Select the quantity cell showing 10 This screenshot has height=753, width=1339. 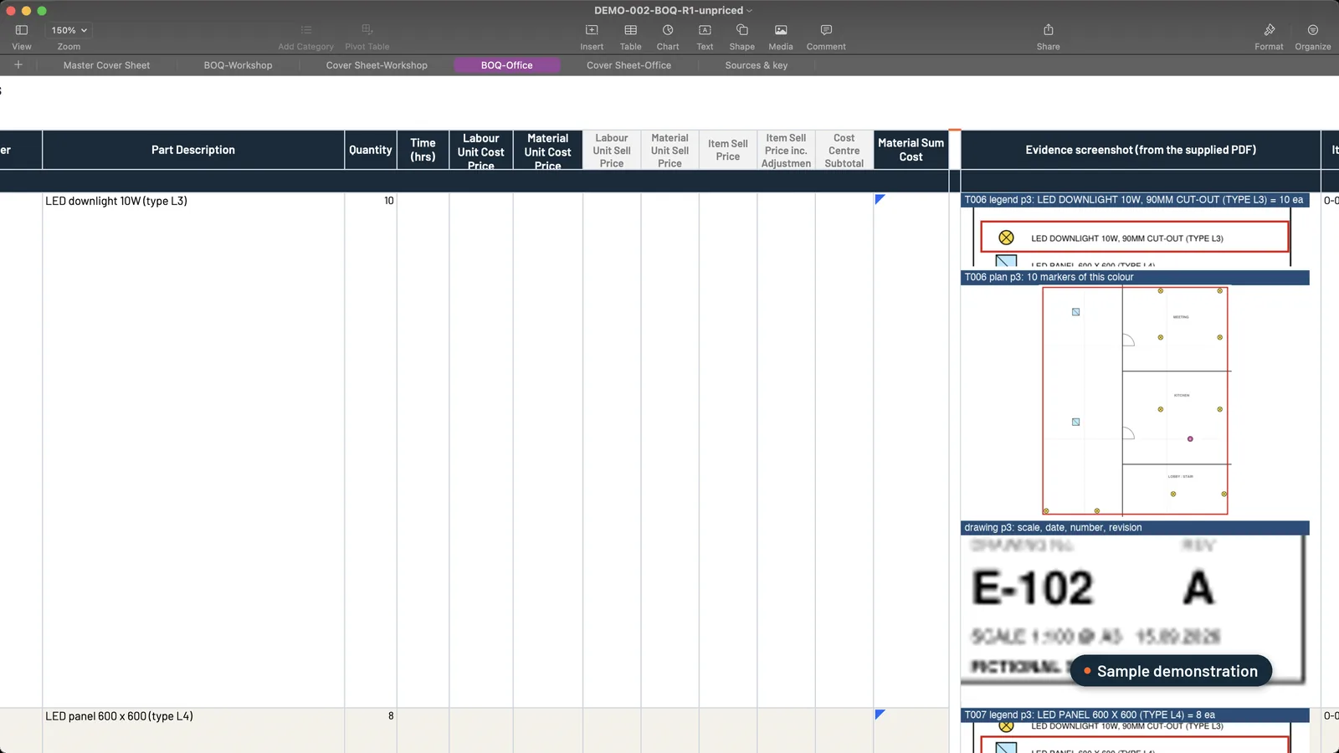pyautogui.click(x=371, y=450)
